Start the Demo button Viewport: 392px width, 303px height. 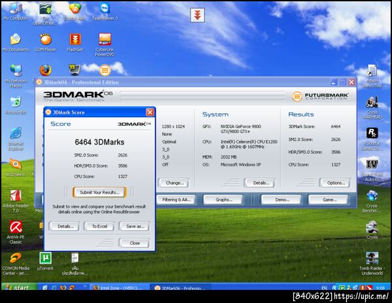click(282, 200)
